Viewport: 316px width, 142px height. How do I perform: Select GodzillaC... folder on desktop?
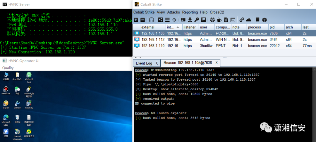[x=17, y=76]
